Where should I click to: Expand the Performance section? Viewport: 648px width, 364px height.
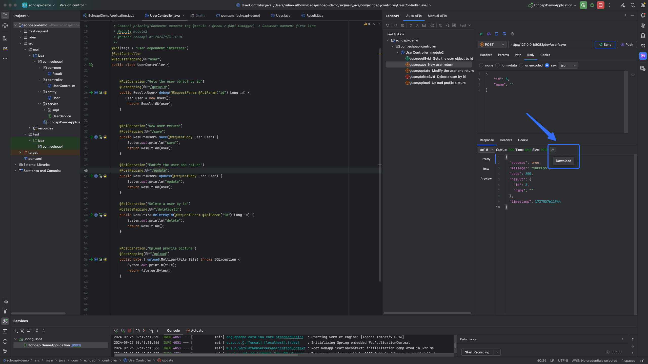(x=622, y=339)
